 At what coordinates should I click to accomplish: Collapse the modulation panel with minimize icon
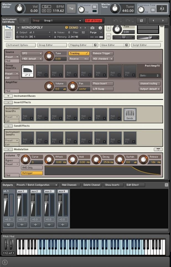coord(158,149)
